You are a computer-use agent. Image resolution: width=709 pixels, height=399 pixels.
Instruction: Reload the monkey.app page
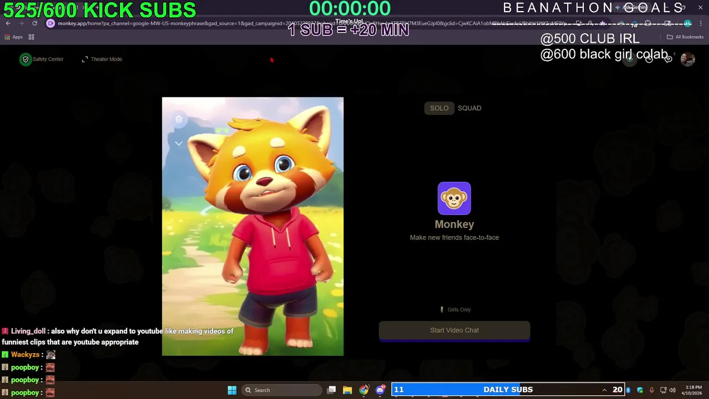coord(34,23)
